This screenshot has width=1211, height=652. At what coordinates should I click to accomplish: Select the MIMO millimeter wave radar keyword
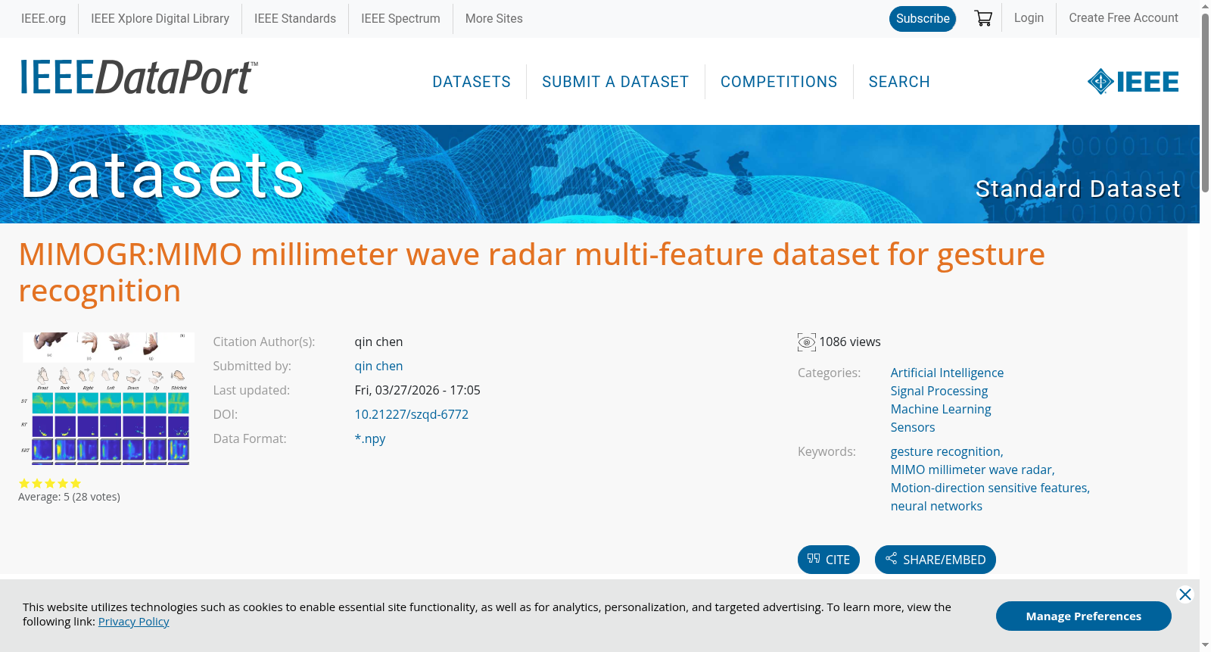pos(973,470)
